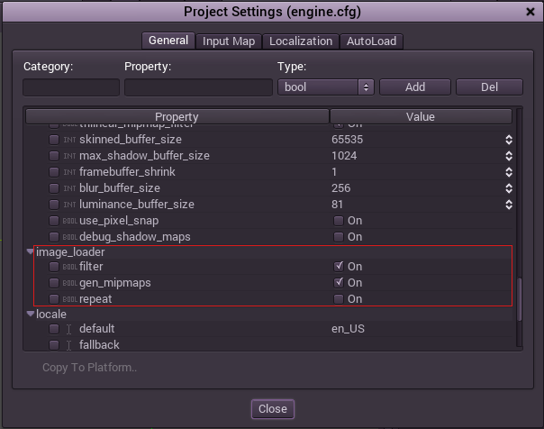Collapse the locale section arrow
544x429 pixels.
[30, 314]
